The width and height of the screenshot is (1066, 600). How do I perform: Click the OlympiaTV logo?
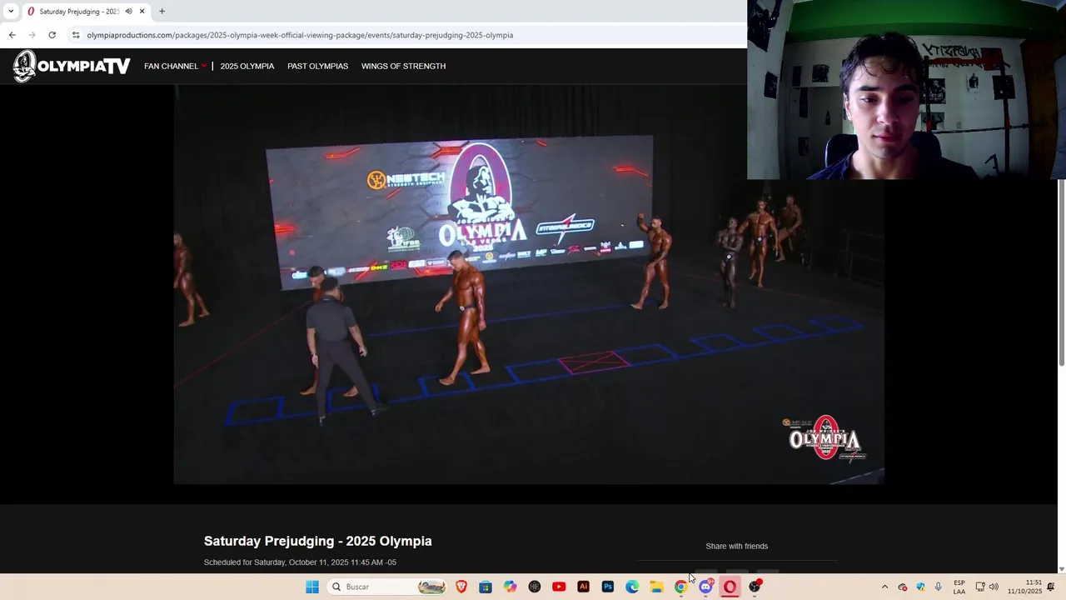72,66
